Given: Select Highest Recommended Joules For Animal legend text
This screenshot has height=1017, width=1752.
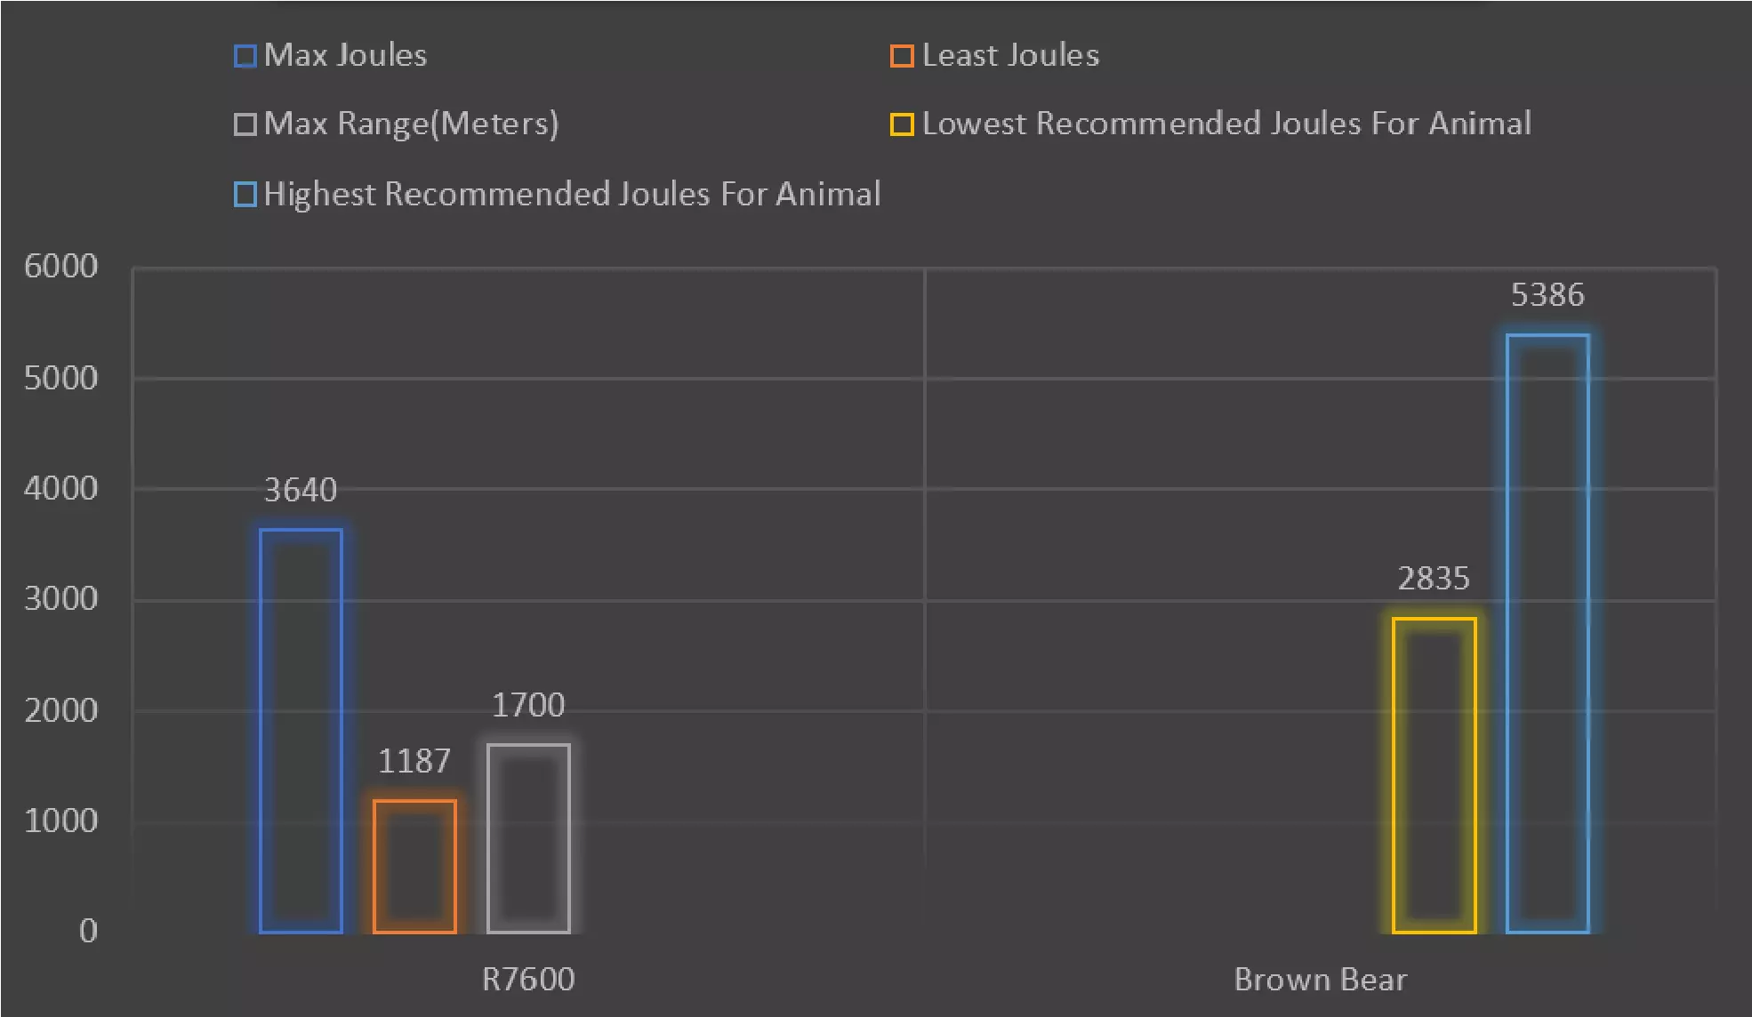Looking at the screenshot, I should (x=572, y=194).
